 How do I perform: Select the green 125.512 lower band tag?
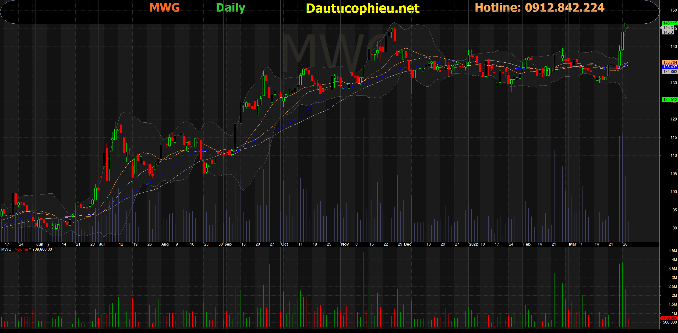(x=670, y=100)
